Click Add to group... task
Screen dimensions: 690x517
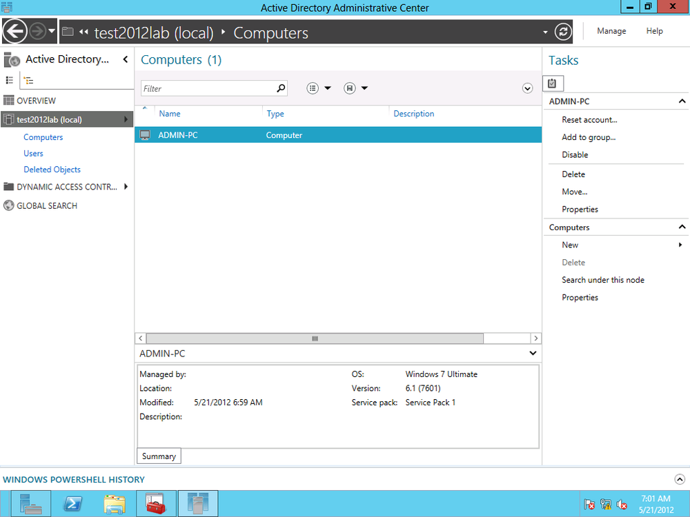point(589,137)
